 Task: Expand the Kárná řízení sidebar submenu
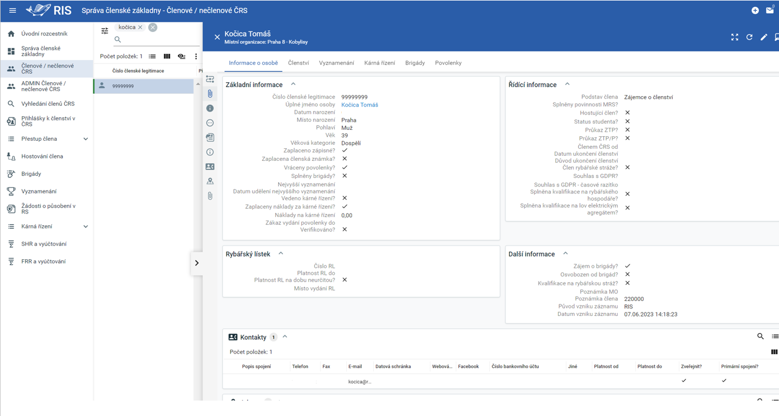click(86, 227)
